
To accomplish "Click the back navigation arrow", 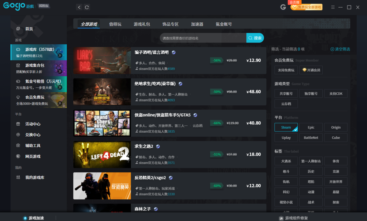I will pyautogui.click(x=79, y=7).
